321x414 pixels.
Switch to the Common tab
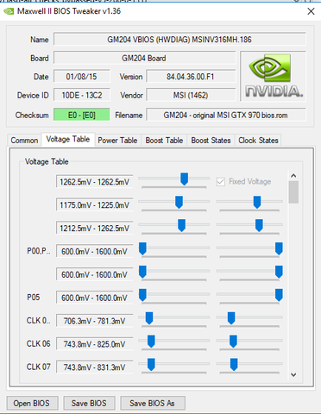tap(24, 141)
